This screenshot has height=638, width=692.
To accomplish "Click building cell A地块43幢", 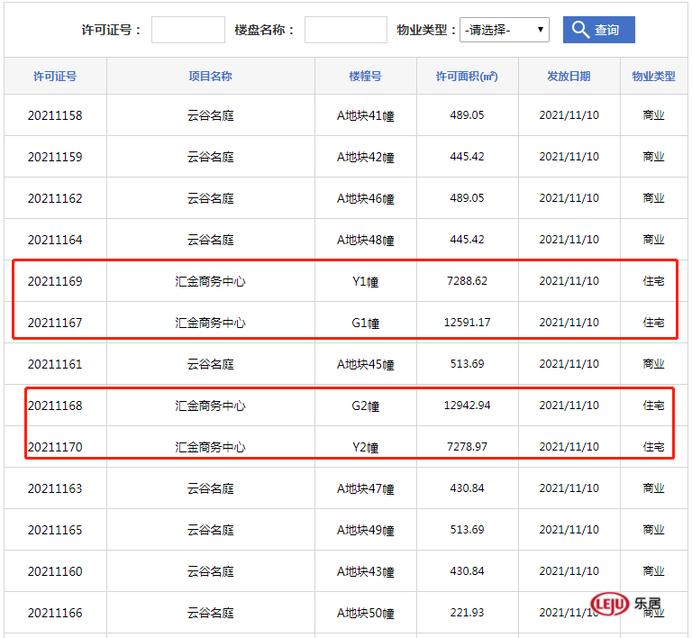I will (x=366, y=572).
